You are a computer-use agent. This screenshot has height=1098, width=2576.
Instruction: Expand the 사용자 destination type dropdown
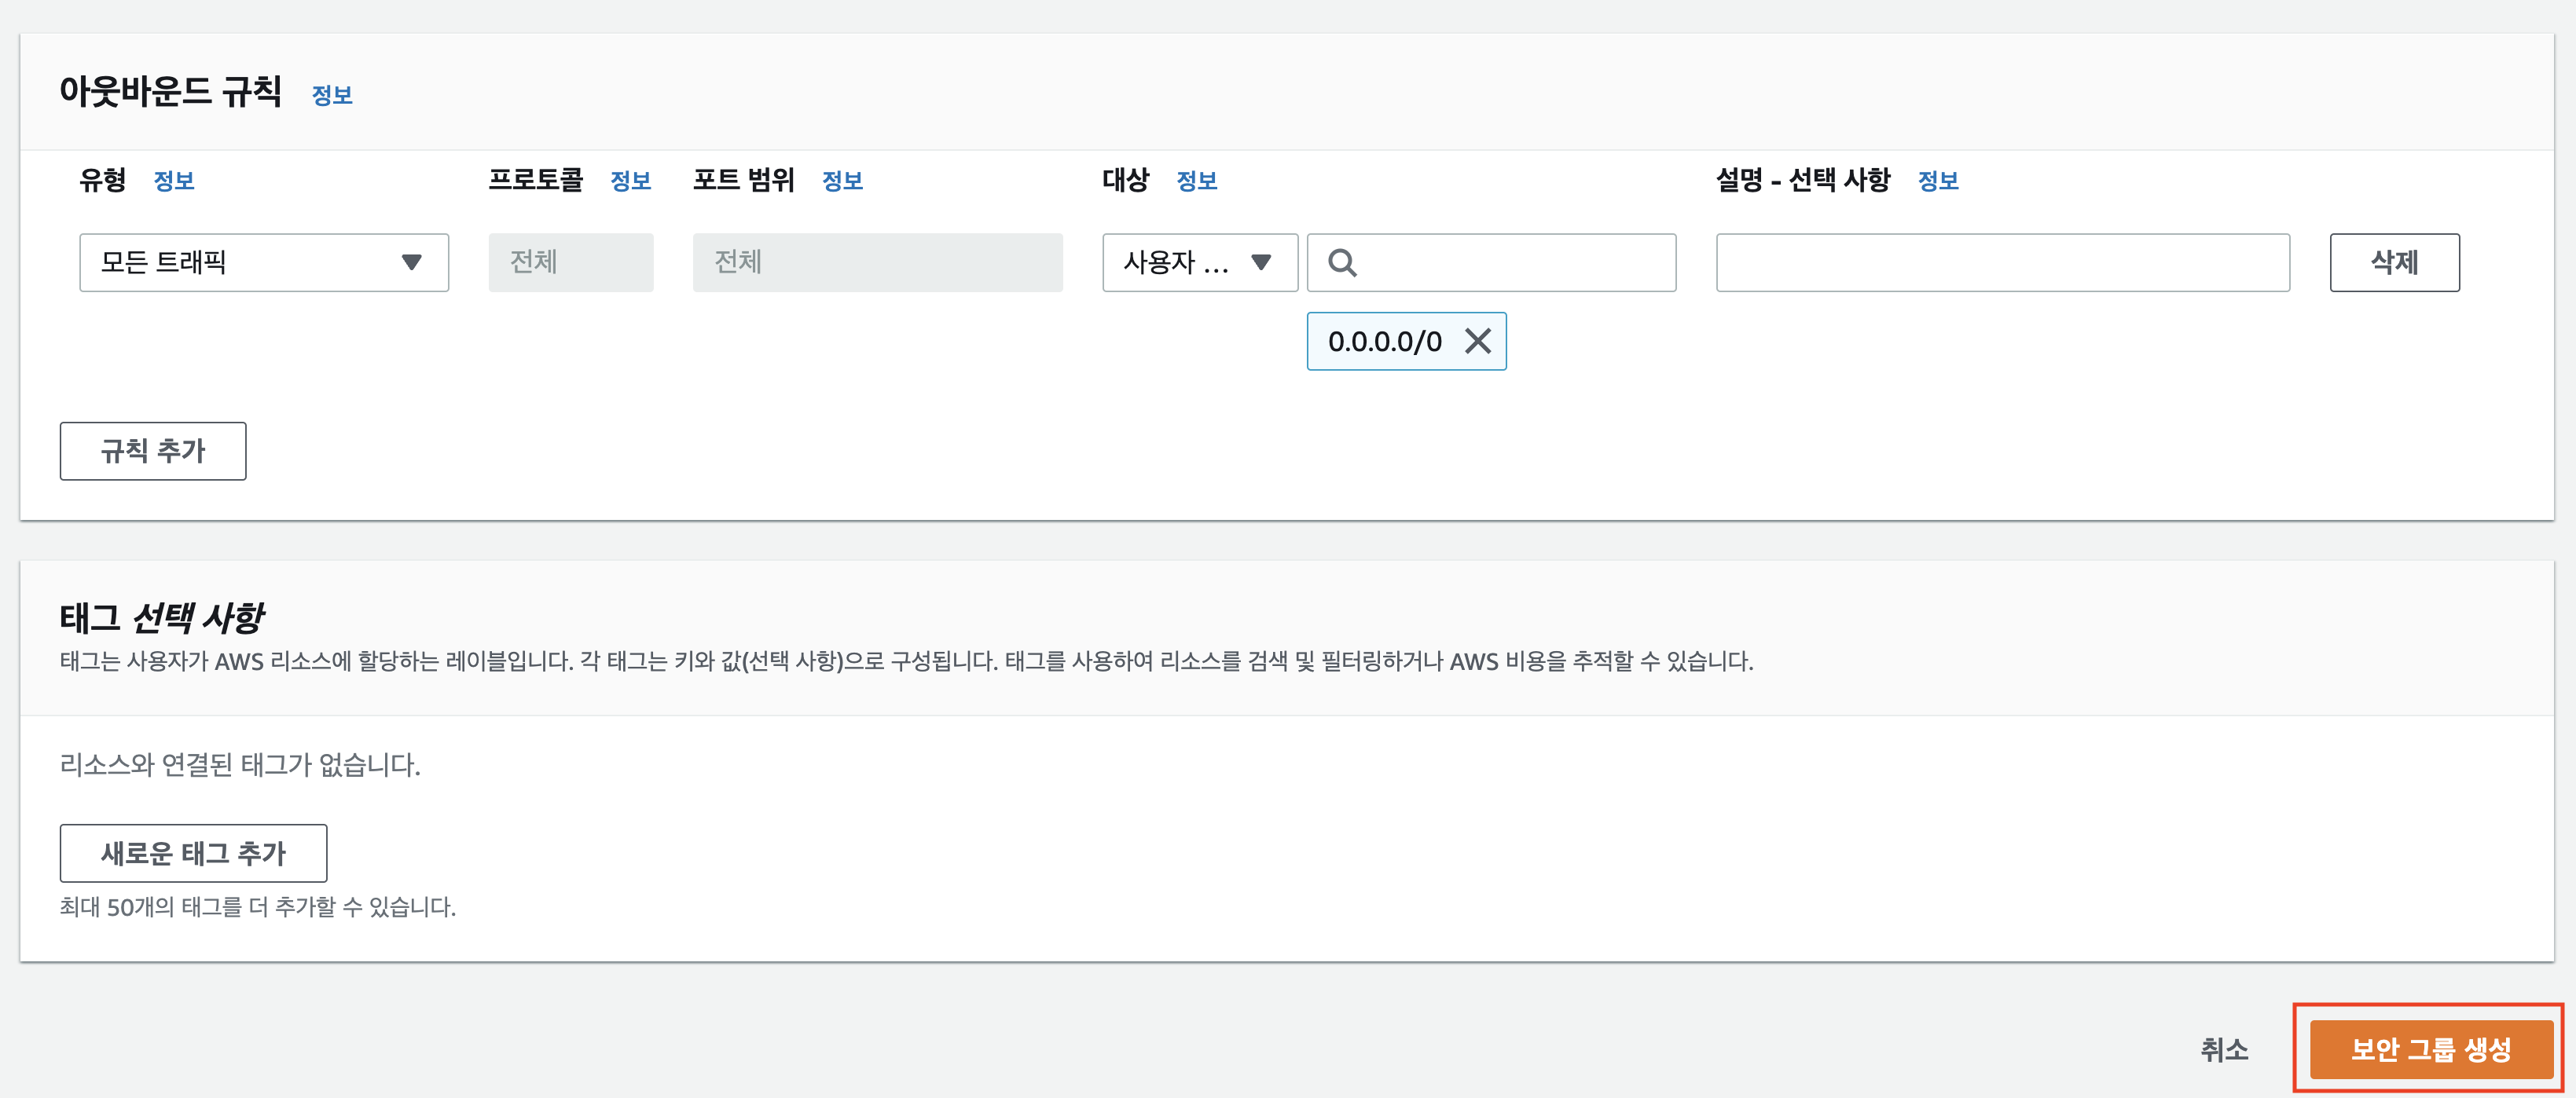click(1200, 263)
